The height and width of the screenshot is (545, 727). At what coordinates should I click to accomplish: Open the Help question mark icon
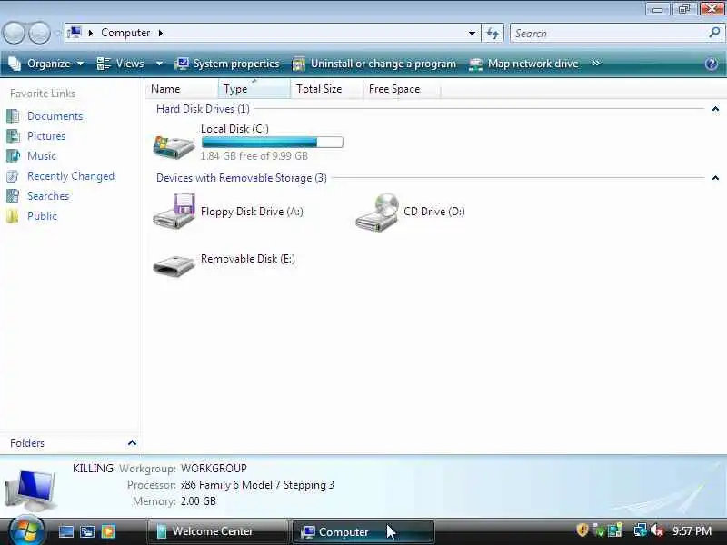point(712,64)
